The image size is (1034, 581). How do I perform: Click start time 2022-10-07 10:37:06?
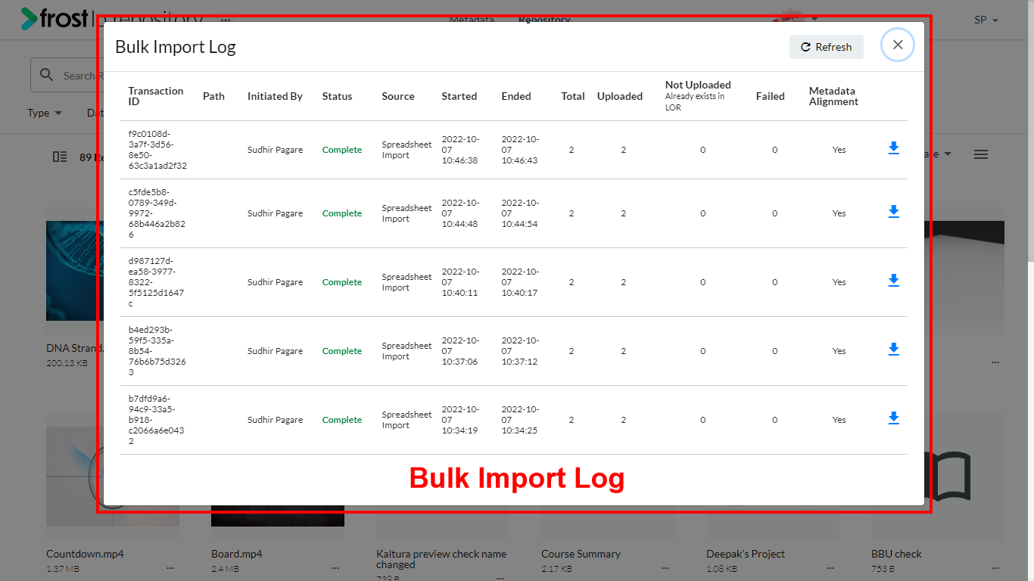coord(460,351)
